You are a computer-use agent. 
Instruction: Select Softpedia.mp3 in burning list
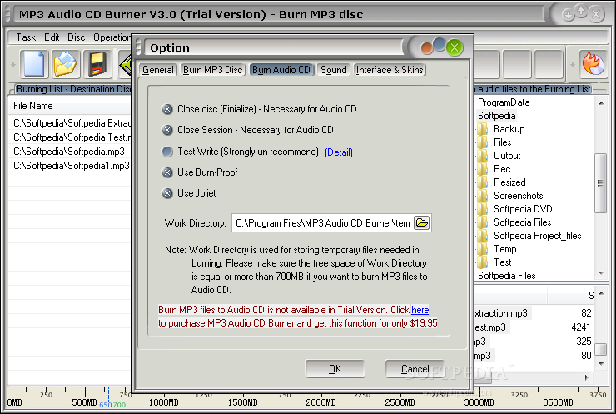point(69,152)
